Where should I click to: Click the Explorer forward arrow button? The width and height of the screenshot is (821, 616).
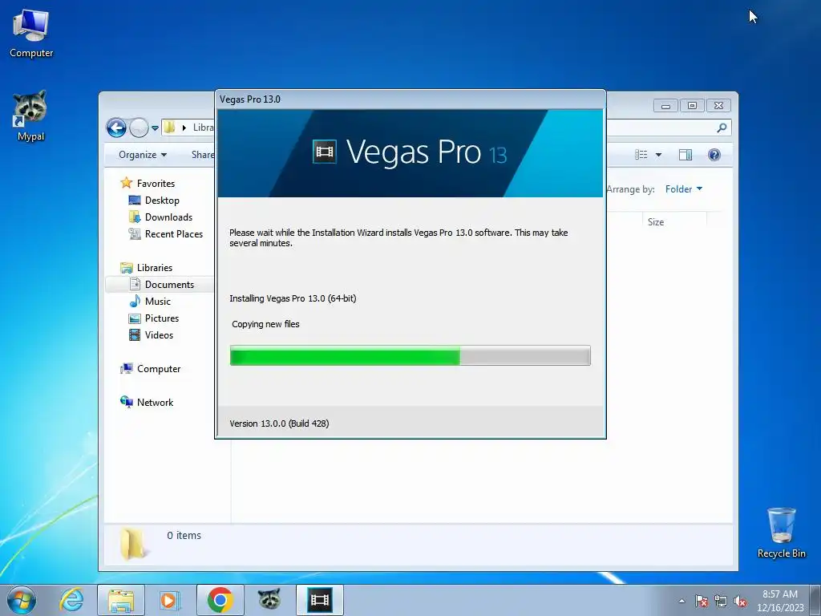tap(139, 128)
